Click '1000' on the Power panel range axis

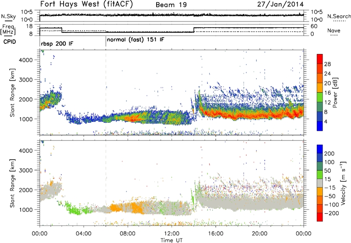tap(26, 119)
